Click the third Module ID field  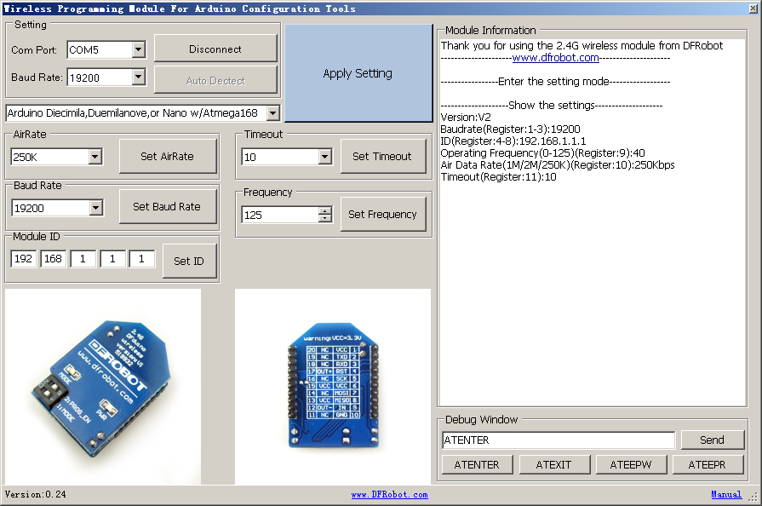click(x=83, y=259)
